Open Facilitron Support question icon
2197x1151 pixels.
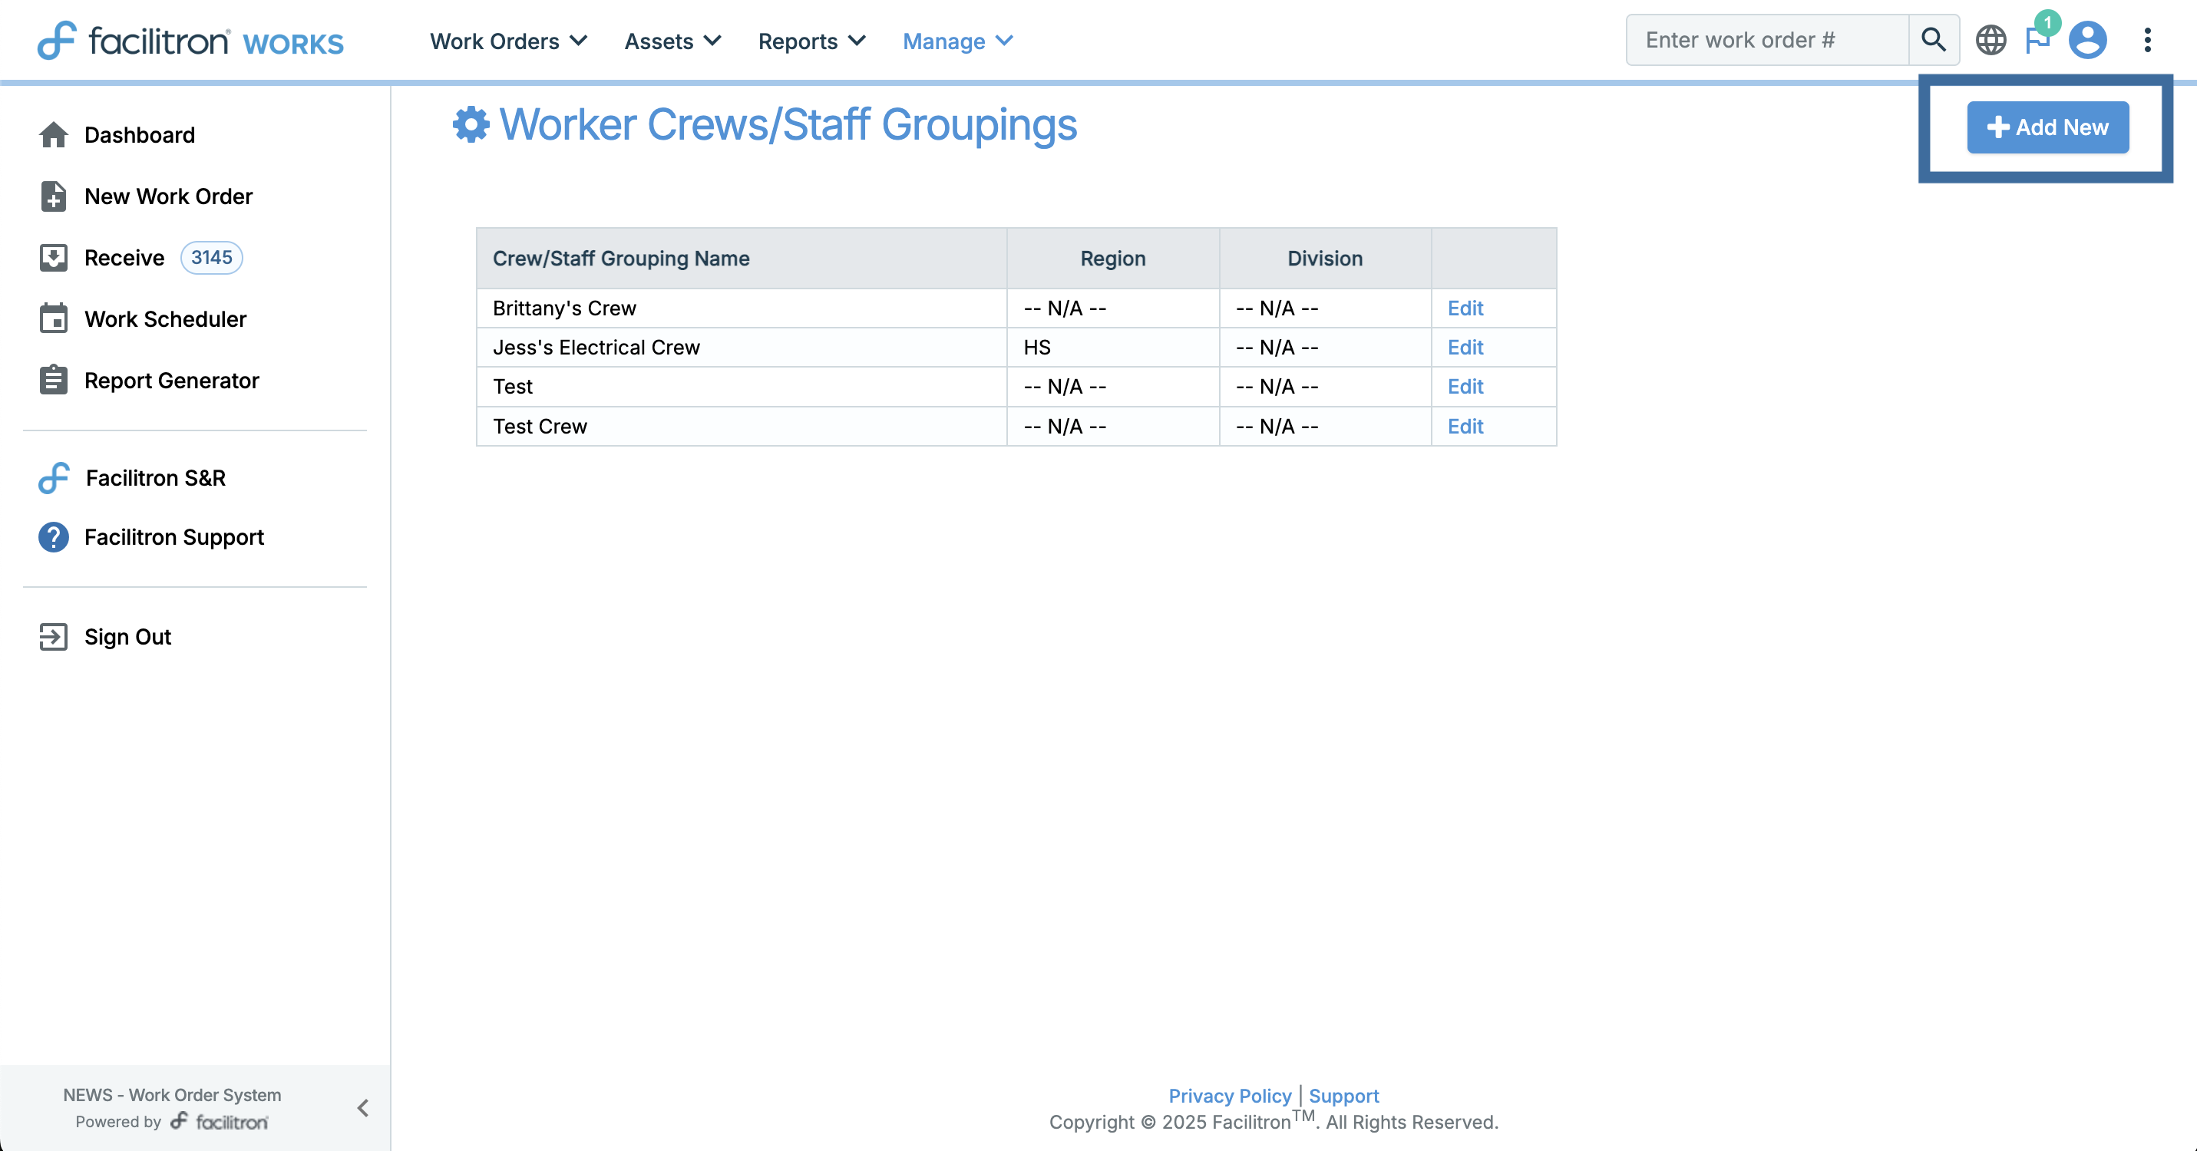click(53, 537)
